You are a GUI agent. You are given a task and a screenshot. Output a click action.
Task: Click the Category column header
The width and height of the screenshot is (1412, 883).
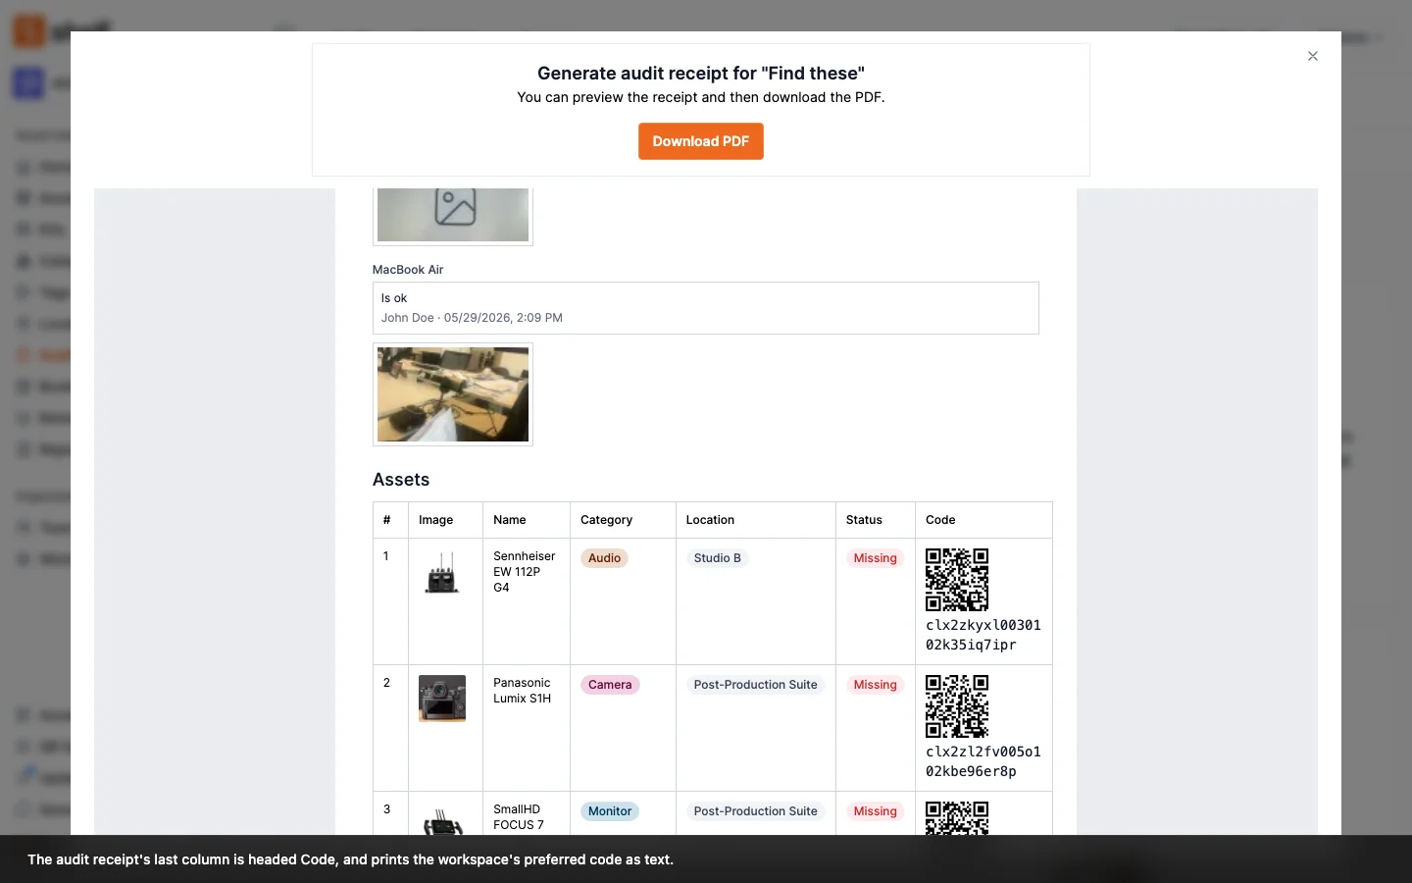pyautogui.click(x=606, y=520)
